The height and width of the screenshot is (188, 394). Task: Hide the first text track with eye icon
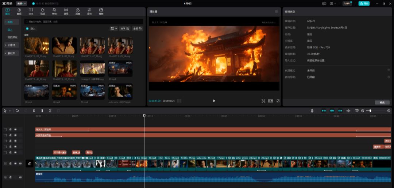pos(15,130)
